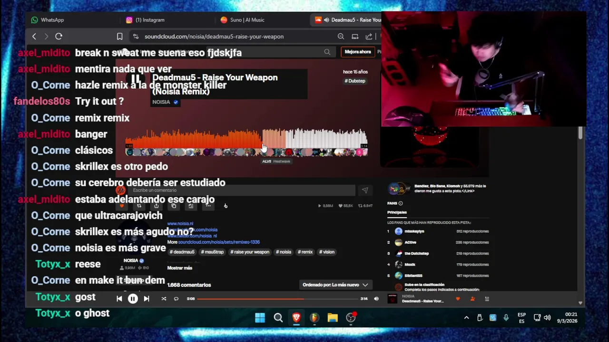
Task: Click the URL address bar
Action: click(x=214, y=37)
